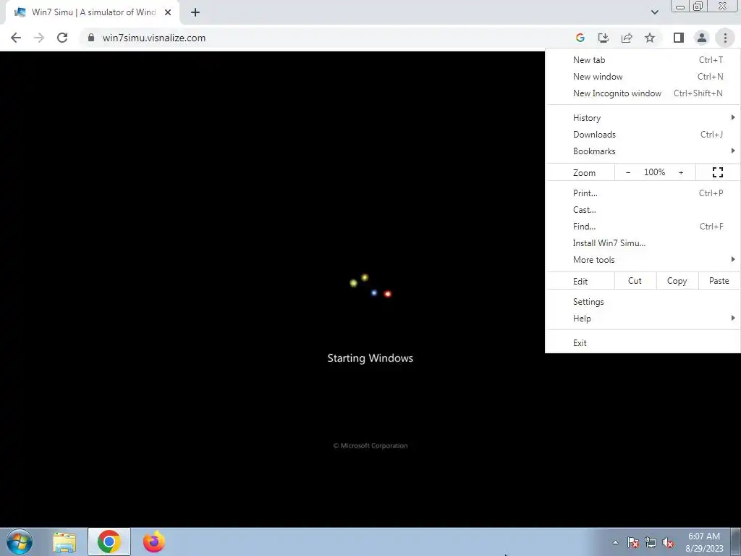The height and width of the screenshot is (556, 741).
Task: Expand the More tools submenu
Action: click(643, 260)
